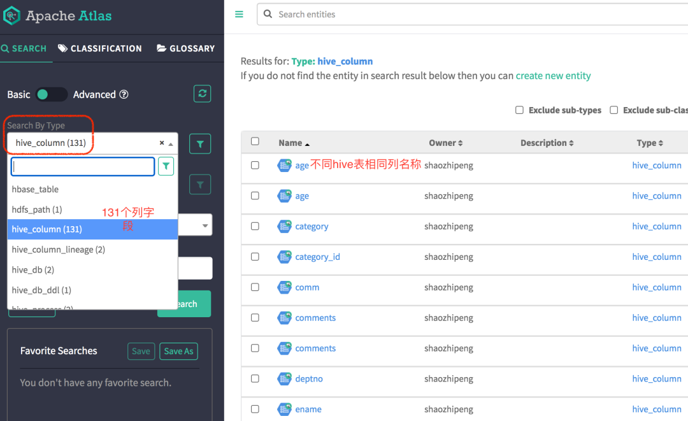The width and height of the screenshot is (688, 421).
Task: Open the deptno entity link
Action: coord(309,378)
